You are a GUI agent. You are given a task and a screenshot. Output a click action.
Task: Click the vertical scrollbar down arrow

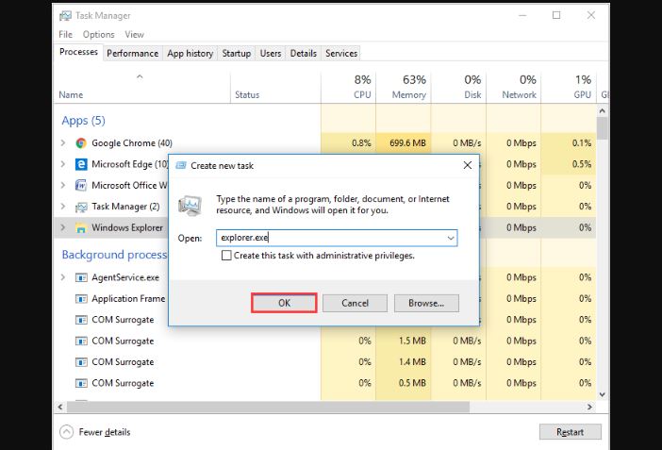[602, 394]
